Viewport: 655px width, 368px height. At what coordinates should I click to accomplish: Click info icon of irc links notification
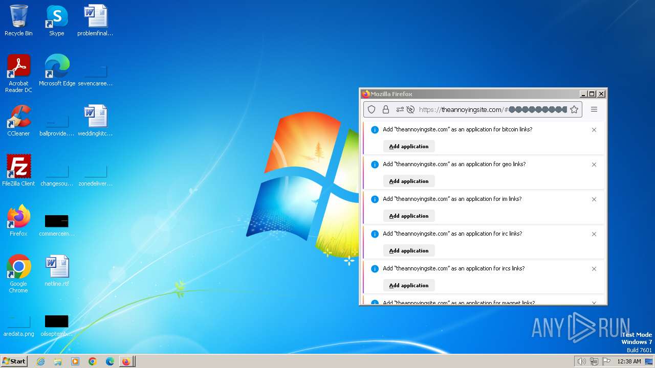pos(375,234)
